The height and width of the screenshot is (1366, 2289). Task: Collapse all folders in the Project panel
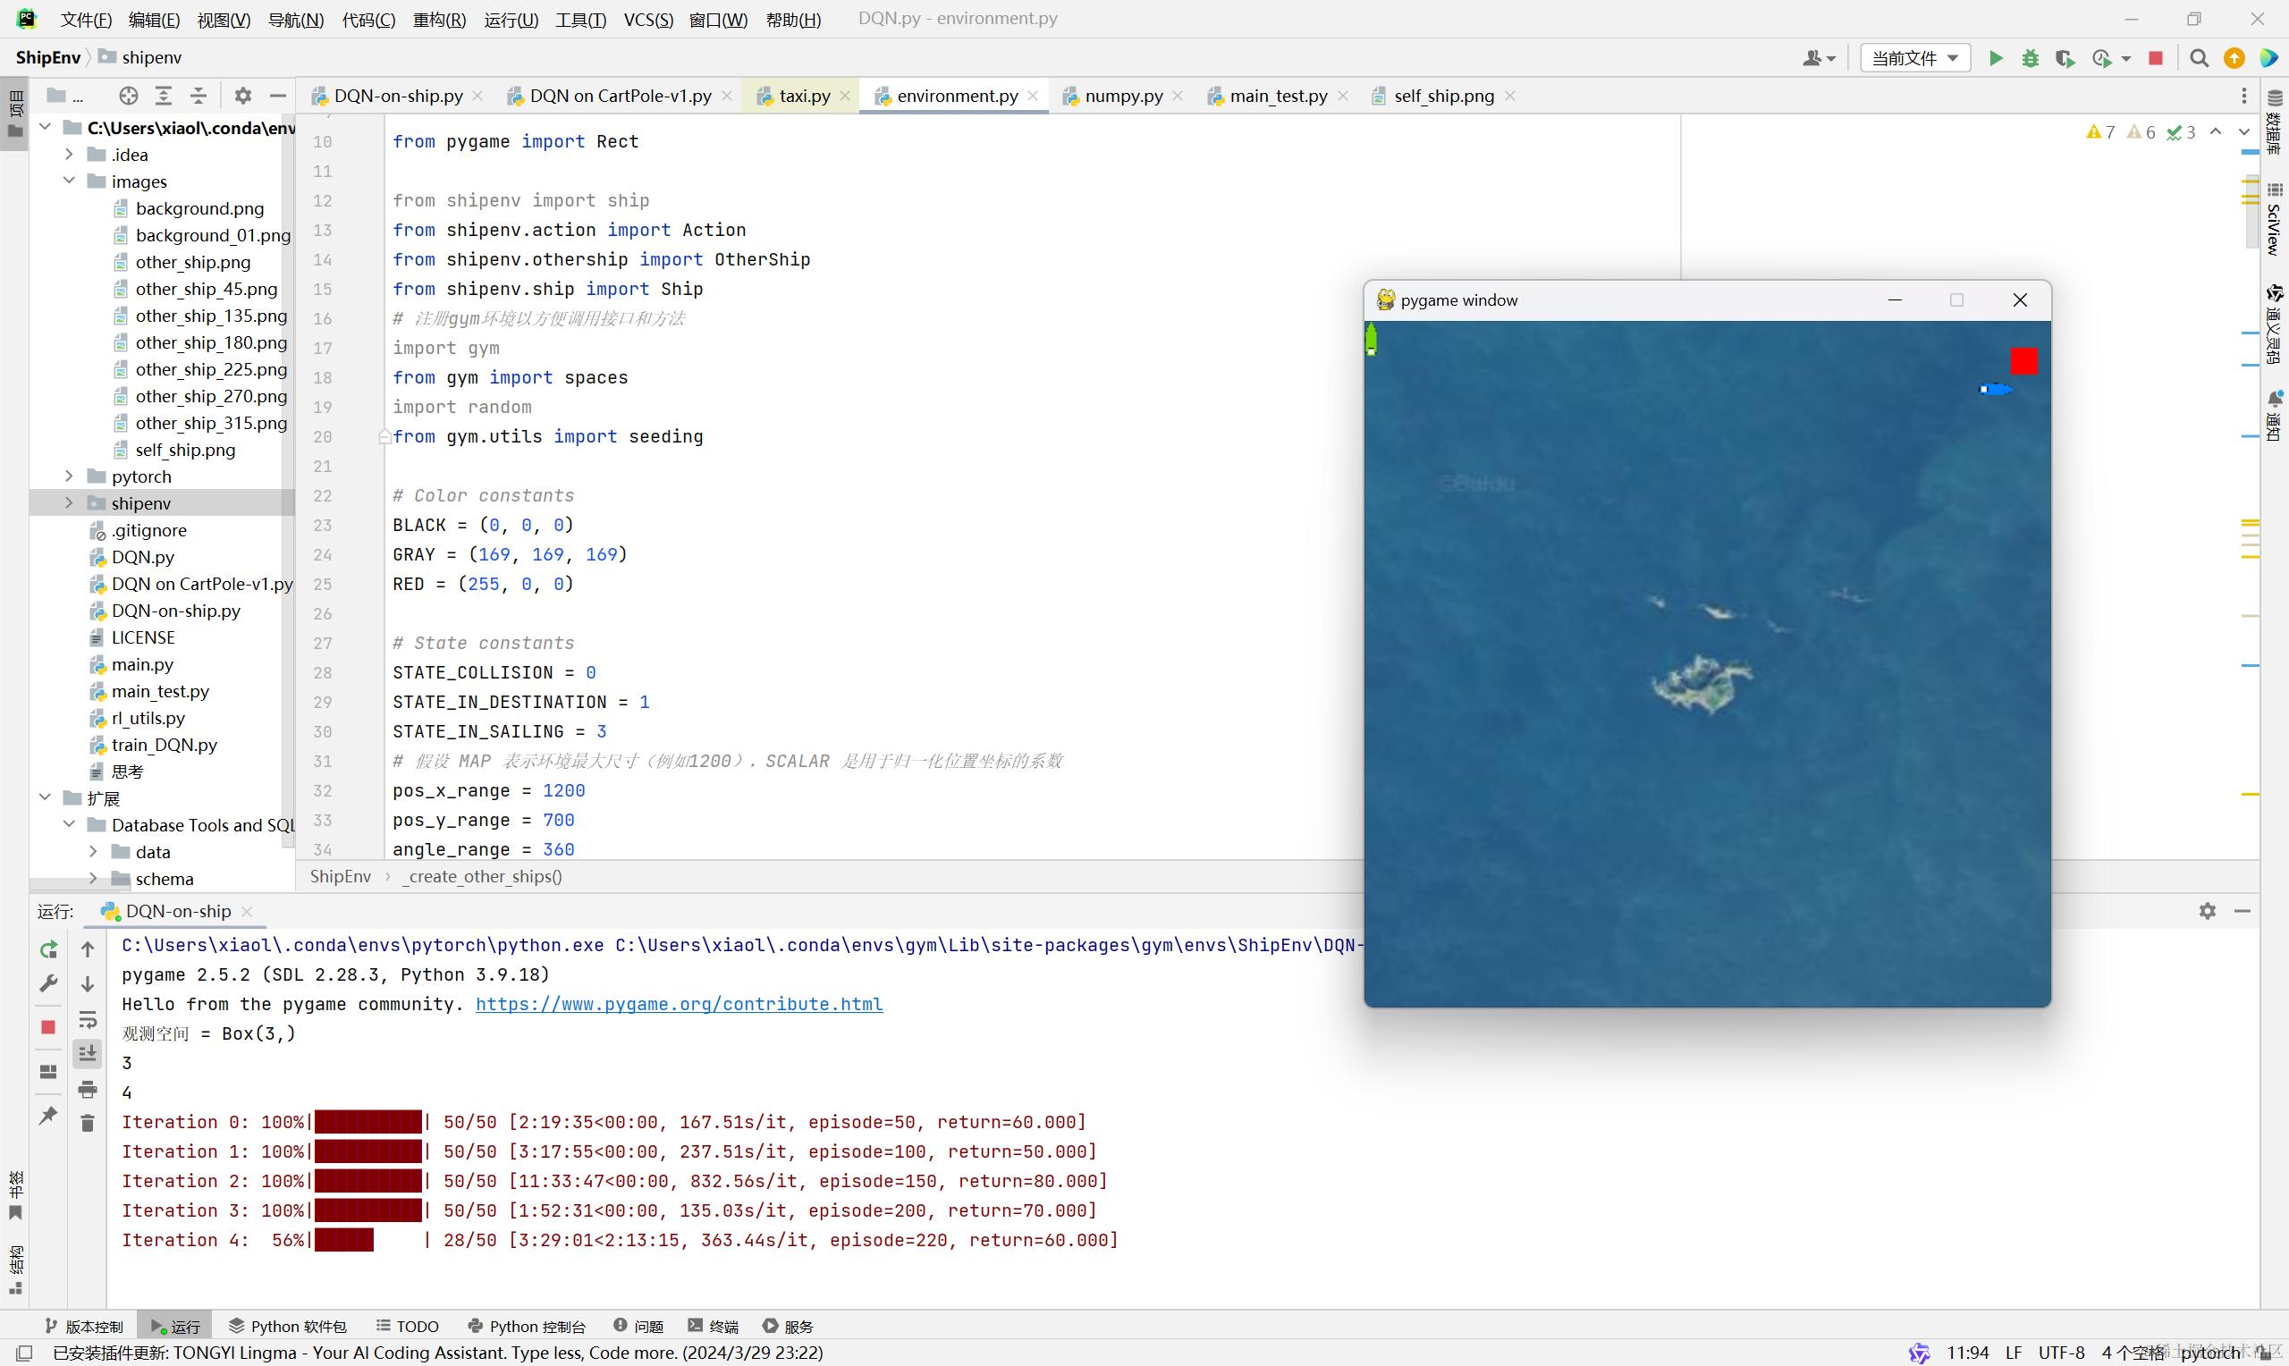pos(198,95)
